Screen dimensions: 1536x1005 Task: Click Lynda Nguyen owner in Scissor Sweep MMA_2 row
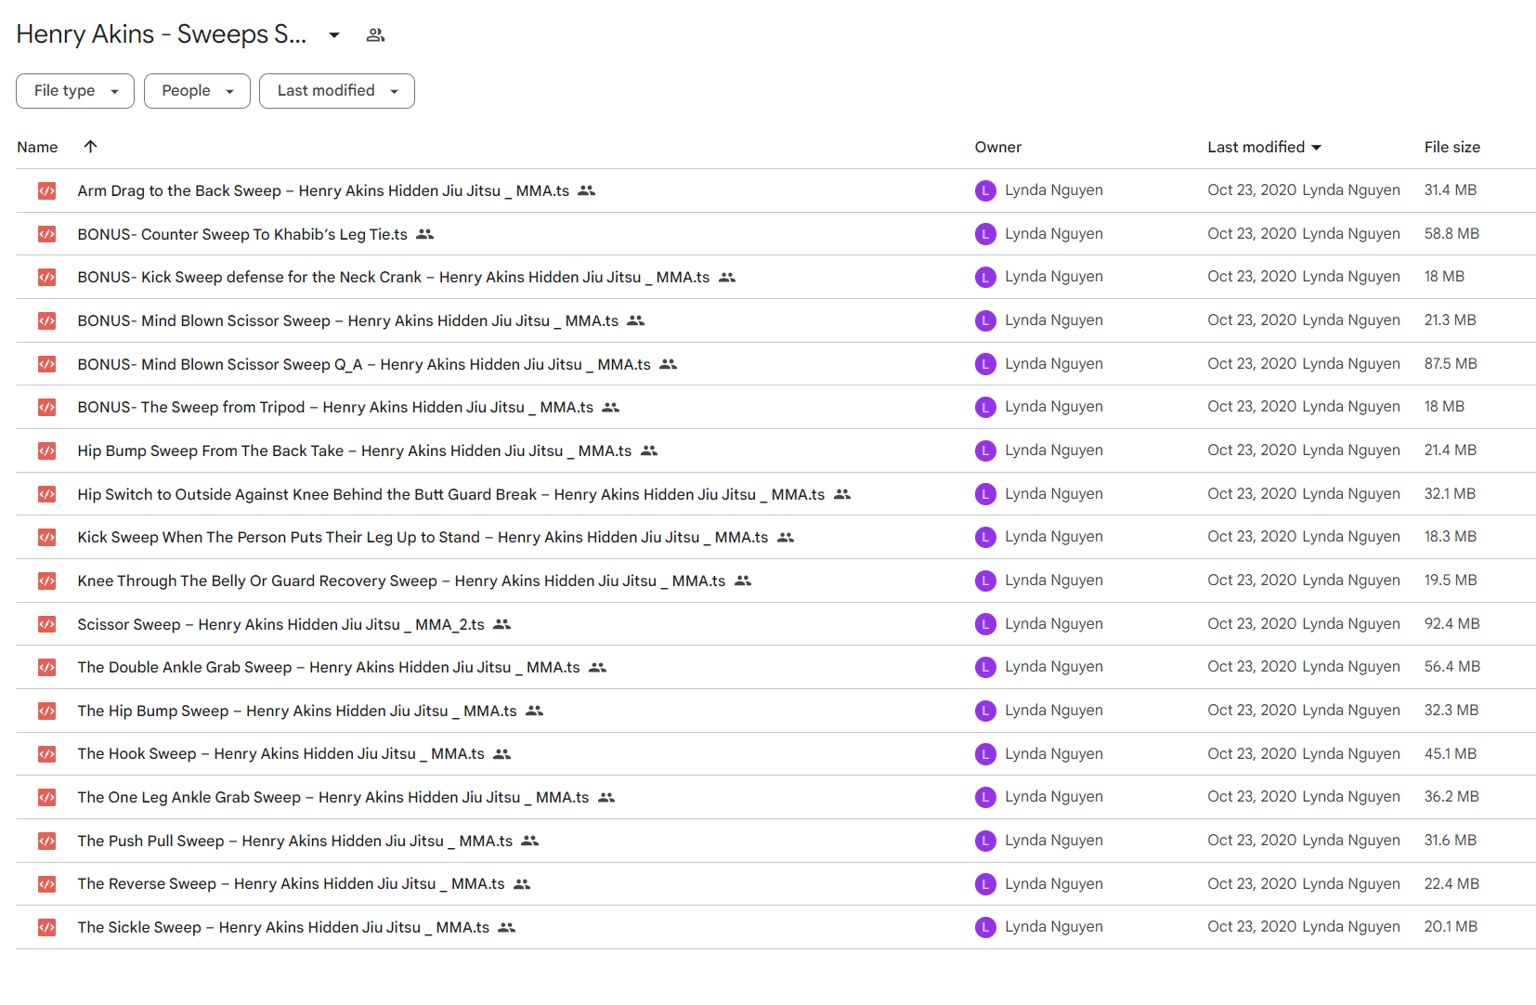[x=1054, y=624]
